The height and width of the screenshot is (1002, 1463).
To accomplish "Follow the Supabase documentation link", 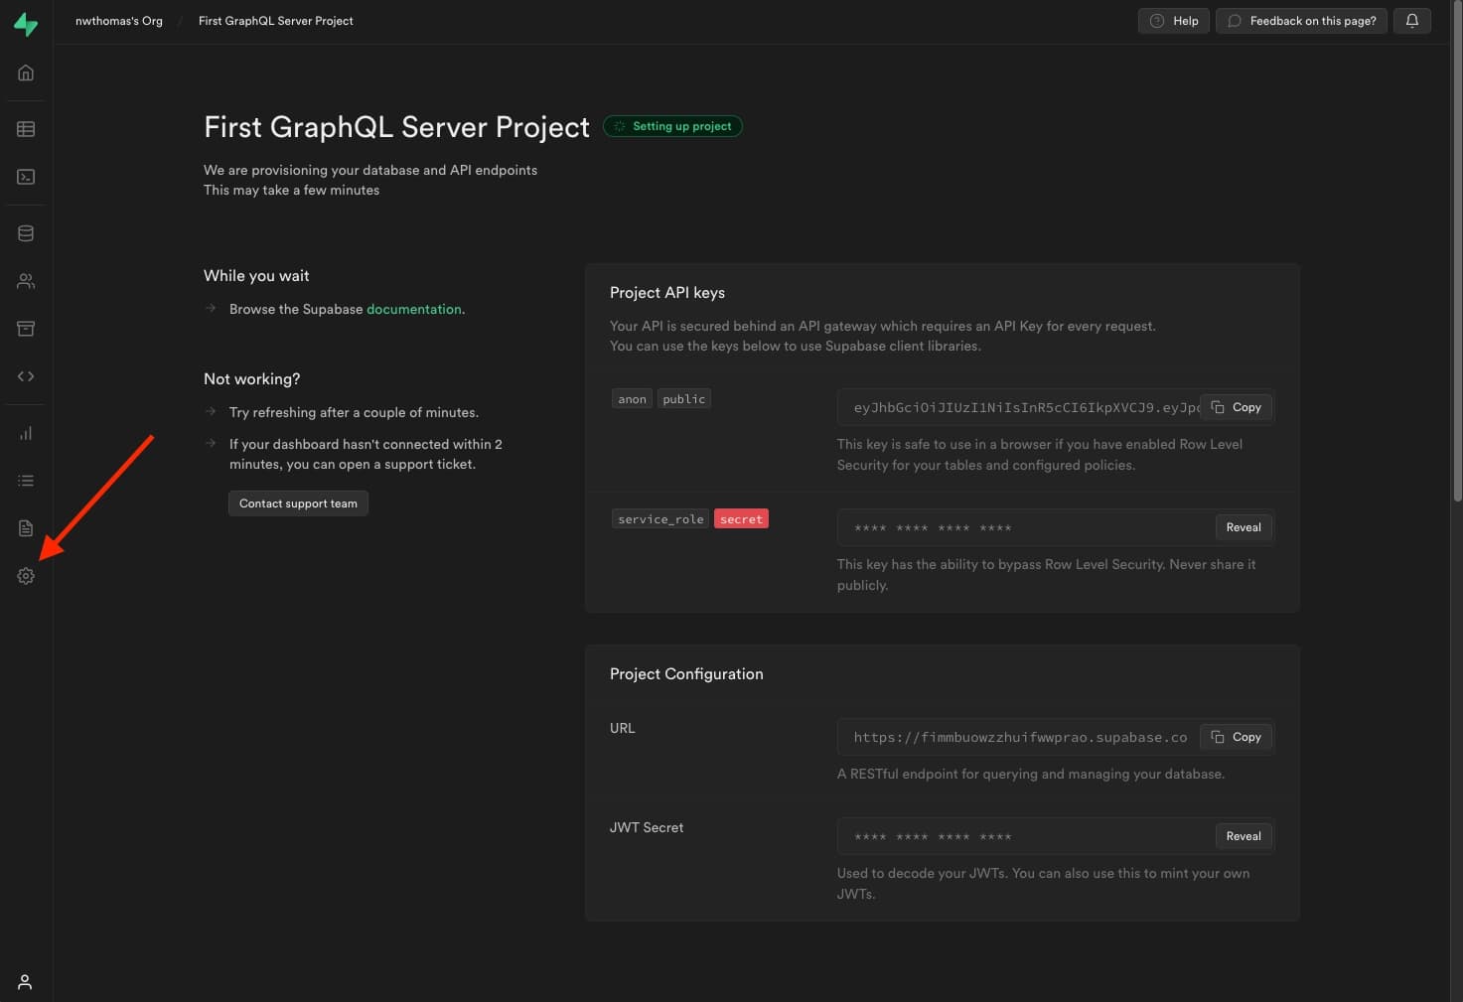I will [413, 310].
